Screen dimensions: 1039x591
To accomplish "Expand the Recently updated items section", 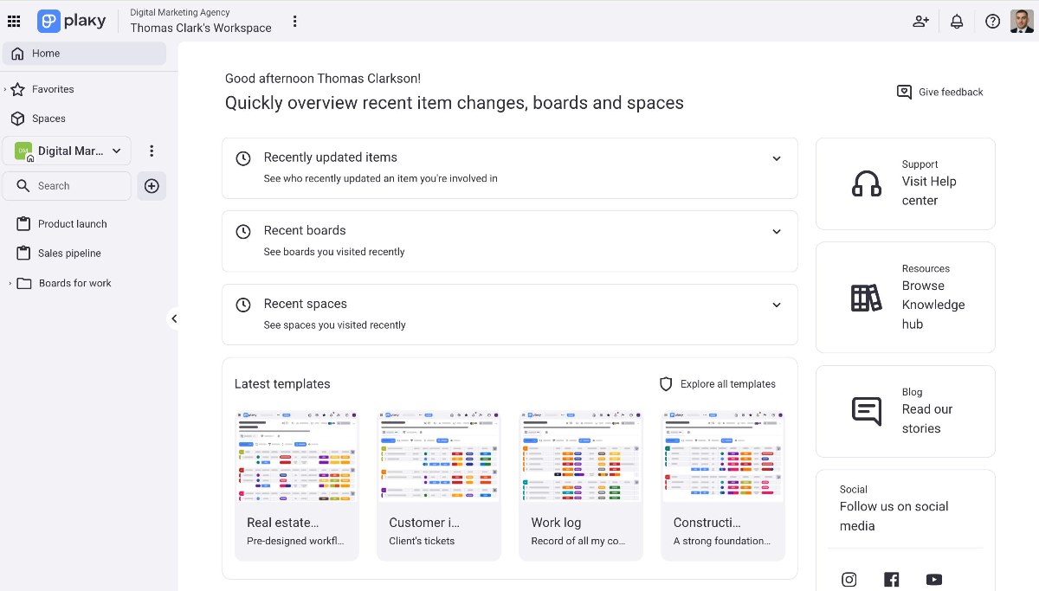I will 776,158.
